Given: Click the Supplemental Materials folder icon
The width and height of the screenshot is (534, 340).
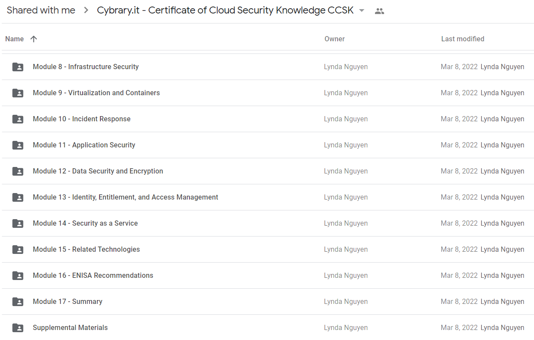Looking at the screenshot, I should coord(18,328).
